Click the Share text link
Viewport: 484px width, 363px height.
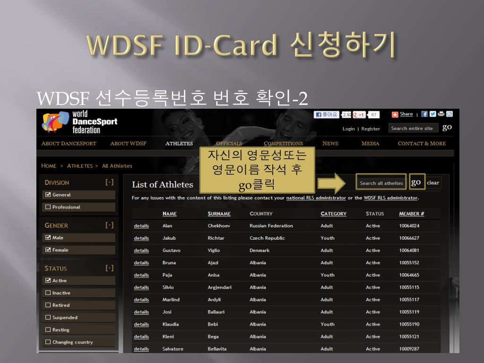coord(406,114)
